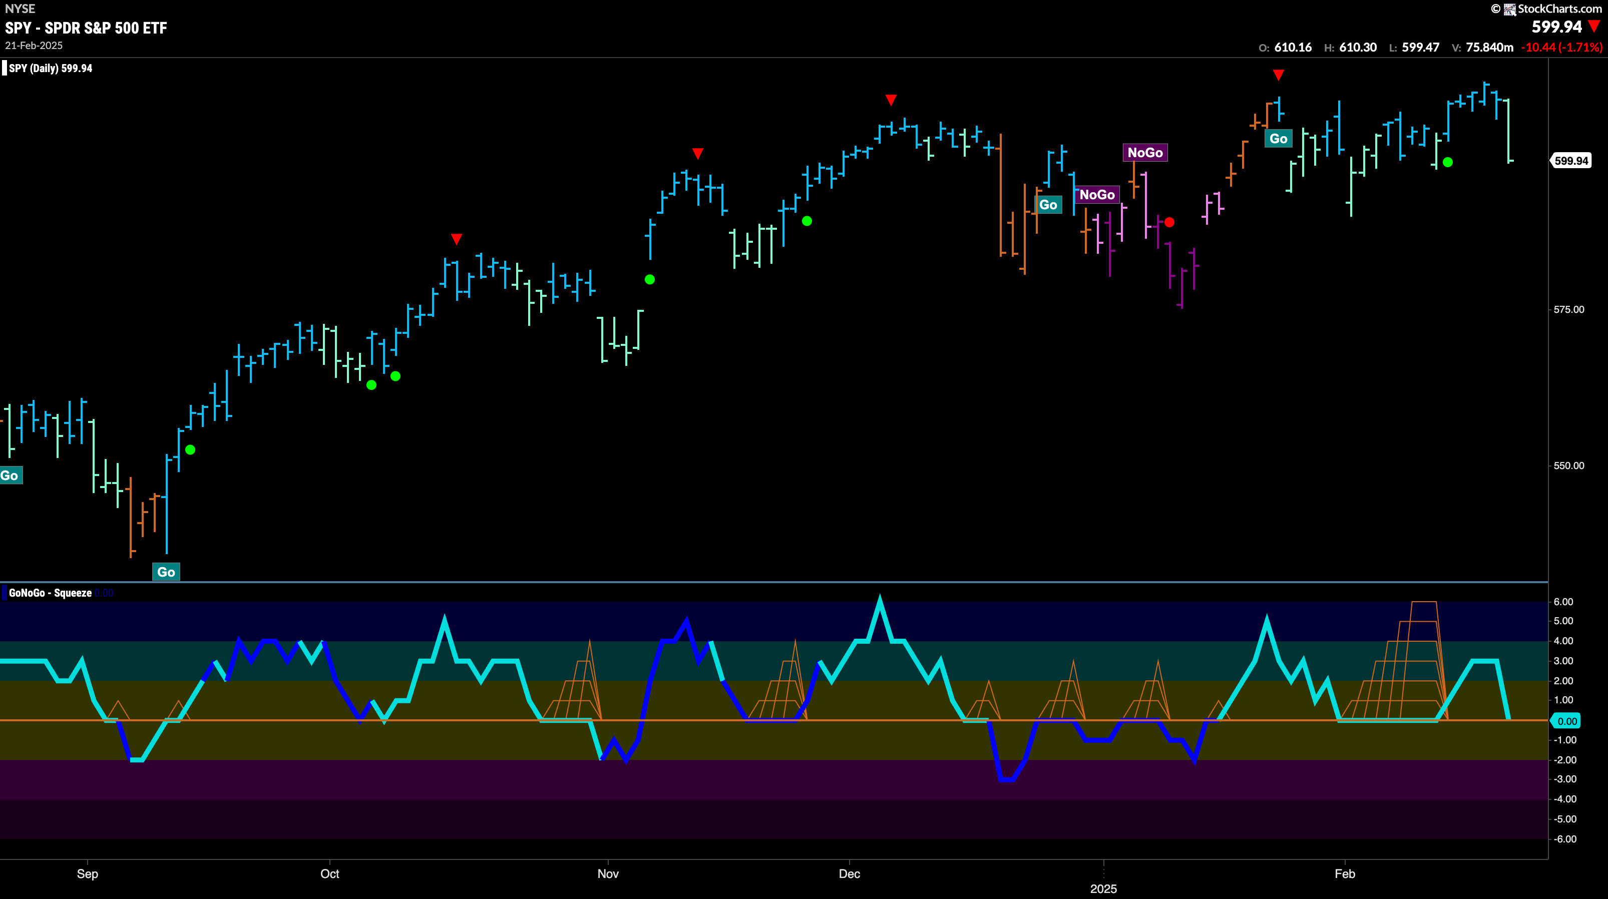
Task: Click the second of the two early-October green dots
Action: pos(395,376)
